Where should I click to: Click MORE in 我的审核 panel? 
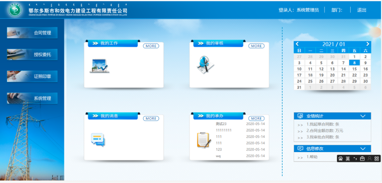(x=256, y=46)
